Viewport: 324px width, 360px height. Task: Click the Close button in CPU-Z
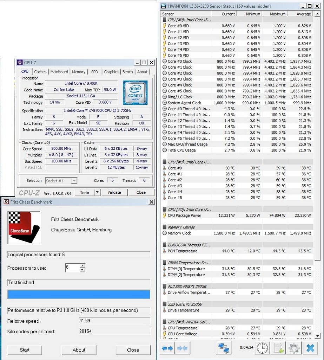coord(141,192)
